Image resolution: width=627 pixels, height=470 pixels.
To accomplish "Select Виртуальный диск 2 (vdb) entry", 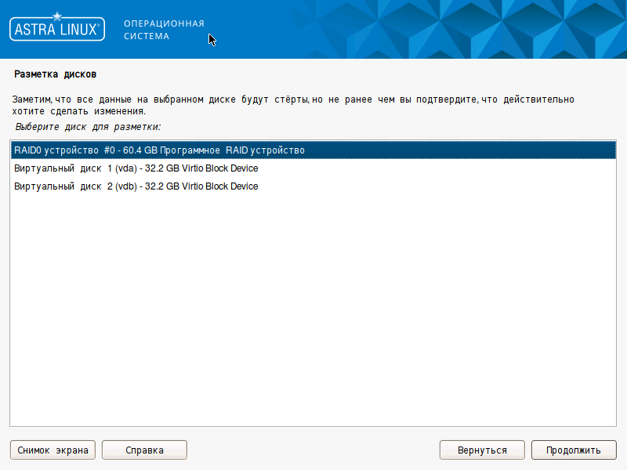I will tap(136, 186).
